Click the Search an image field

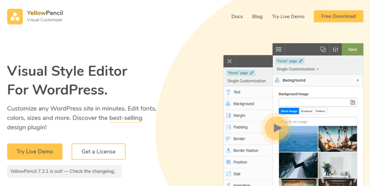[318, 122]
